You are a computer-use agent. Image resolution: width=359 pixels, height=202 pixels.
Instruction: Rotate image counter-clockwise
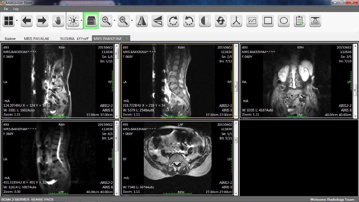click(x=189, y=21)
